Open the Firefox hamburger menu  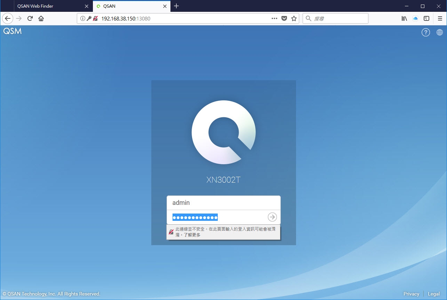pos(440,18)
